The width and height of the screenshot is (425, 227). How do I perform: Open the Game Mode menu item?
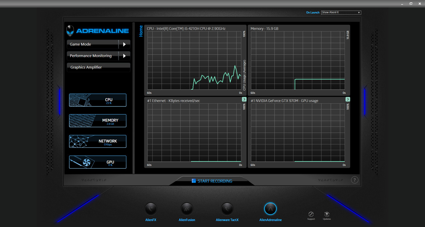[x=92, y=44]
